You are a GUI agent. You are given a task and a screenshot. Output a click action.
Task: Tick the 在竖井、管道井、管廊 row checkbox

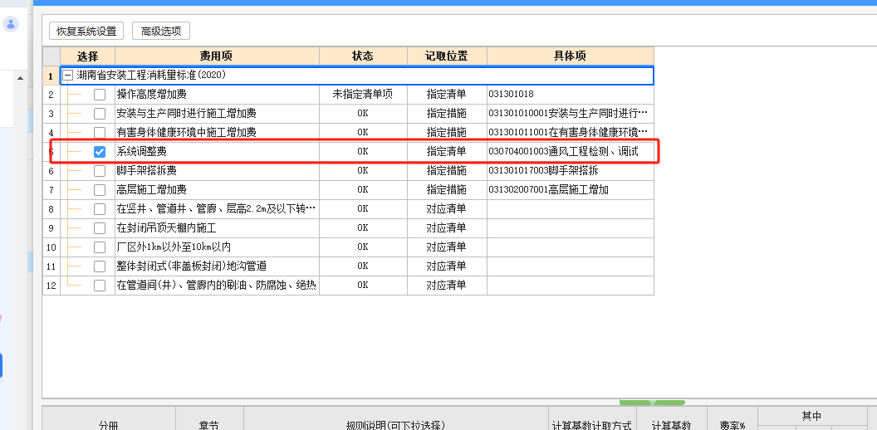(100, 209)
